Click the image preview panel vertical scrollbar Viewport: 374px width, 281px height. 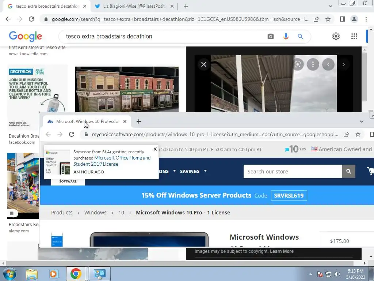click(364, 76)
